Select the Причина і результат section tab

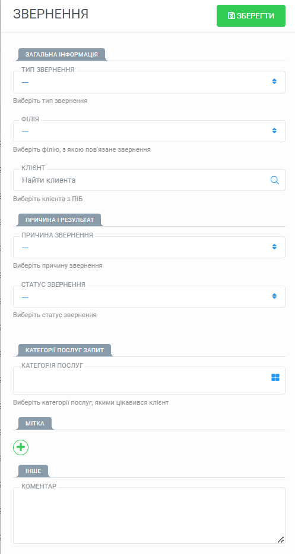pyautogui.click(x=59, y=220)
